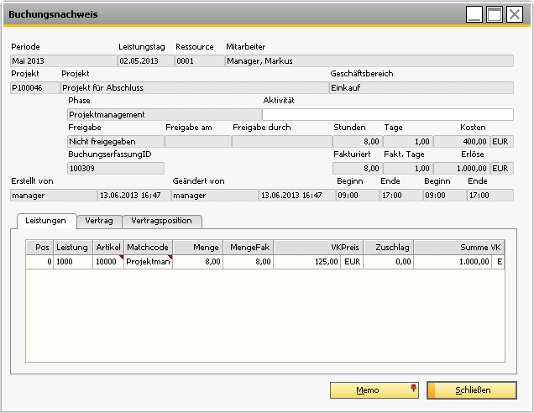This screenshot has width=534, height=413.
Task: Open the Vertragsposition tab
Action: pyautogui.click(x=162, y=221)
